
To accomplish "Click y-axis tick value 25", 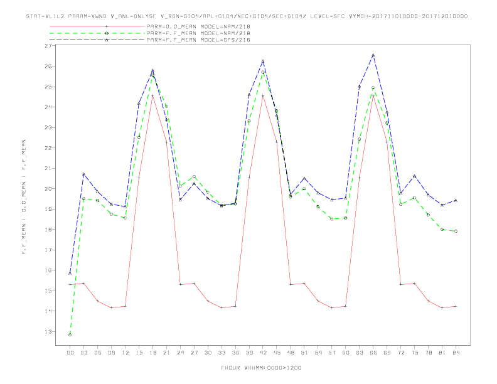I will point(48,87).
